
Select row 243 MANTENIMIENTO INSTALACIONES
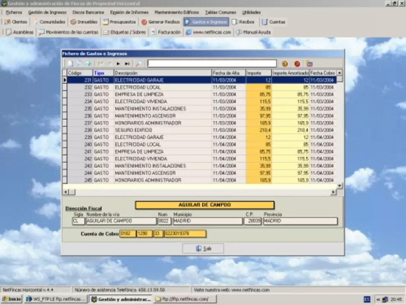click(202, 166)
